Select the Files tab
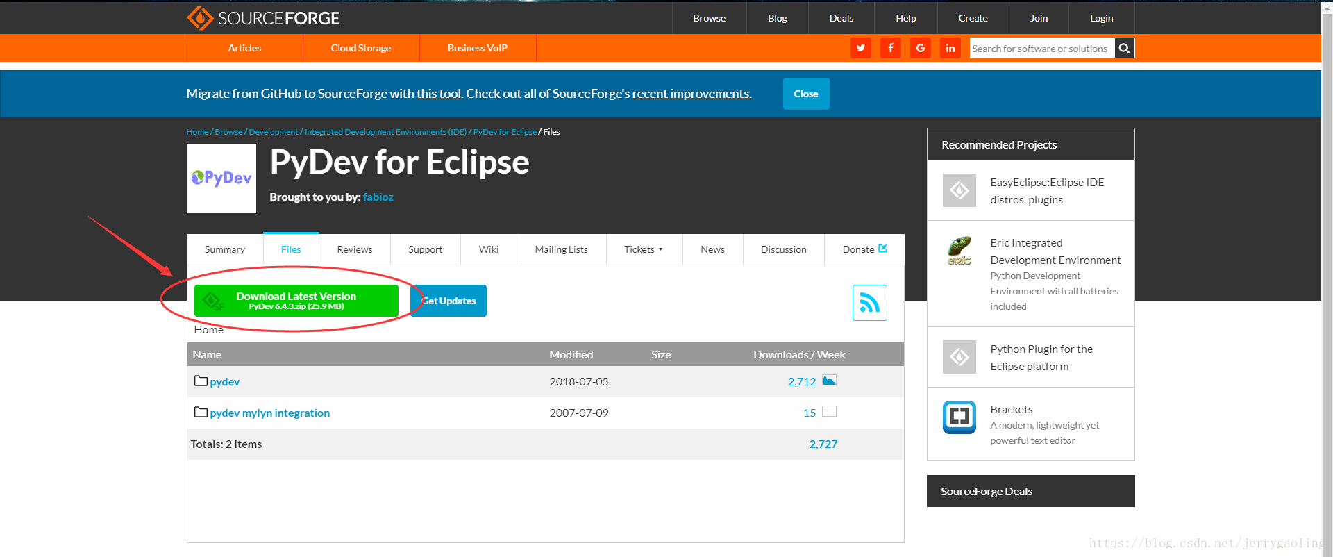1333x557 pixels. point(291,249)
